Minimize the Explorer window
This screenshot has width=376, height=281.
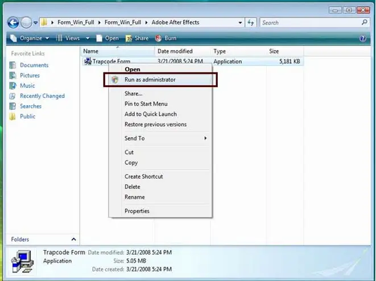(335, 10)
